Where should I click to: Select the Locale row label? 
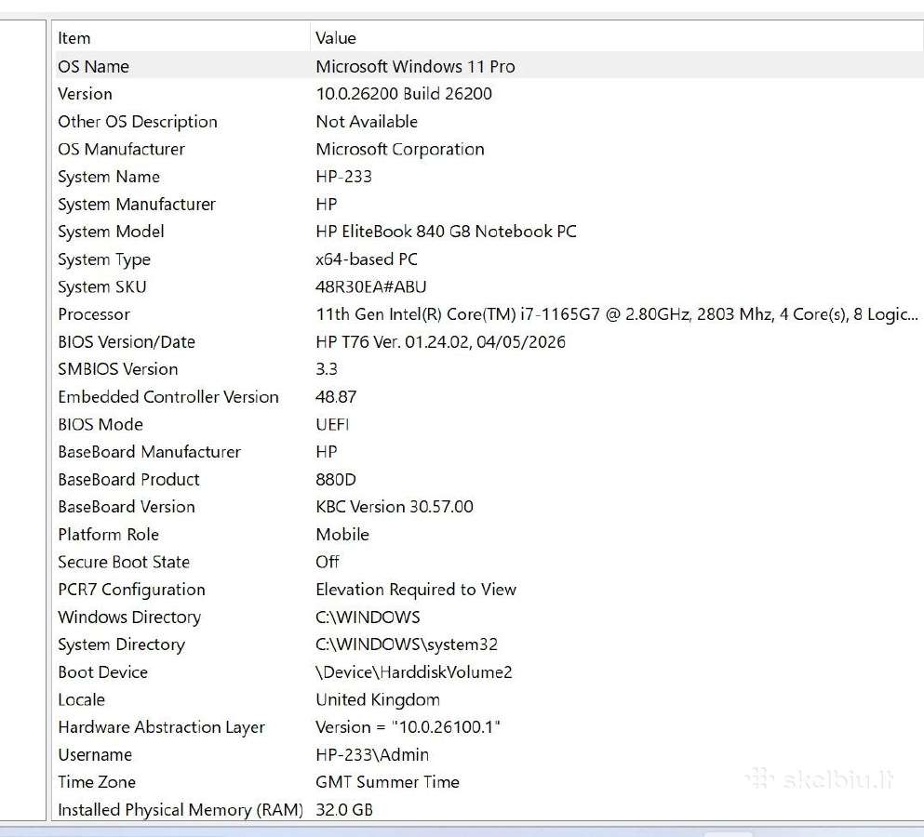point(81,699)
